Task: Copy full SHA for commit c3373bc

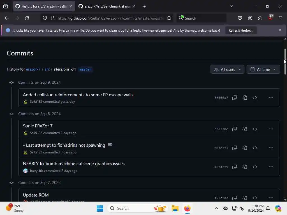Action: [235, 129]
